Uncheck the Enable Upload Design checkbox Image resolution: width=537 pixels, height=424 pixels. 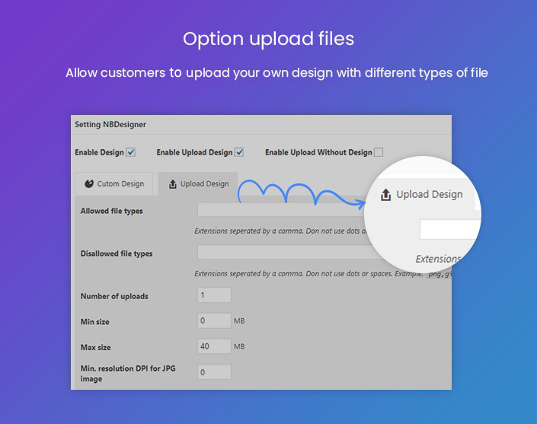click(x=239, y=152)
